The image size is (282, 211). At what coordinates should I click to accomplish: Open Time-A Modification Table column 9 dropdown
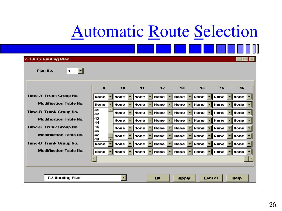[110, 105]
